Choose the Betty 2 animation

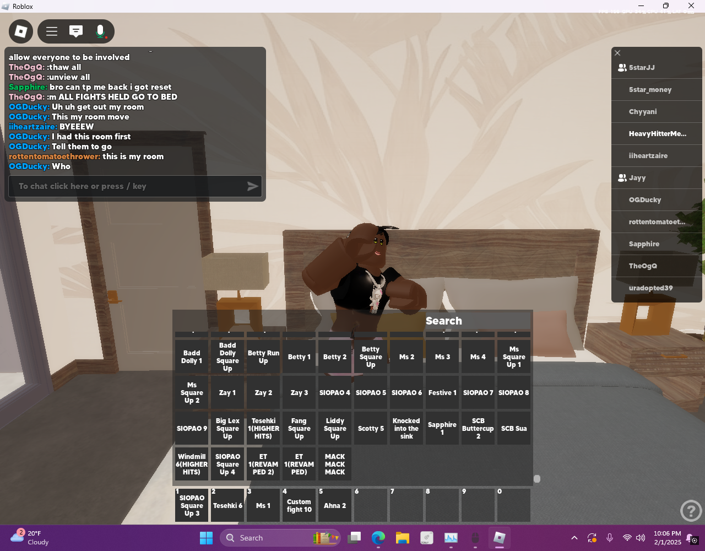tap(335, 357)
